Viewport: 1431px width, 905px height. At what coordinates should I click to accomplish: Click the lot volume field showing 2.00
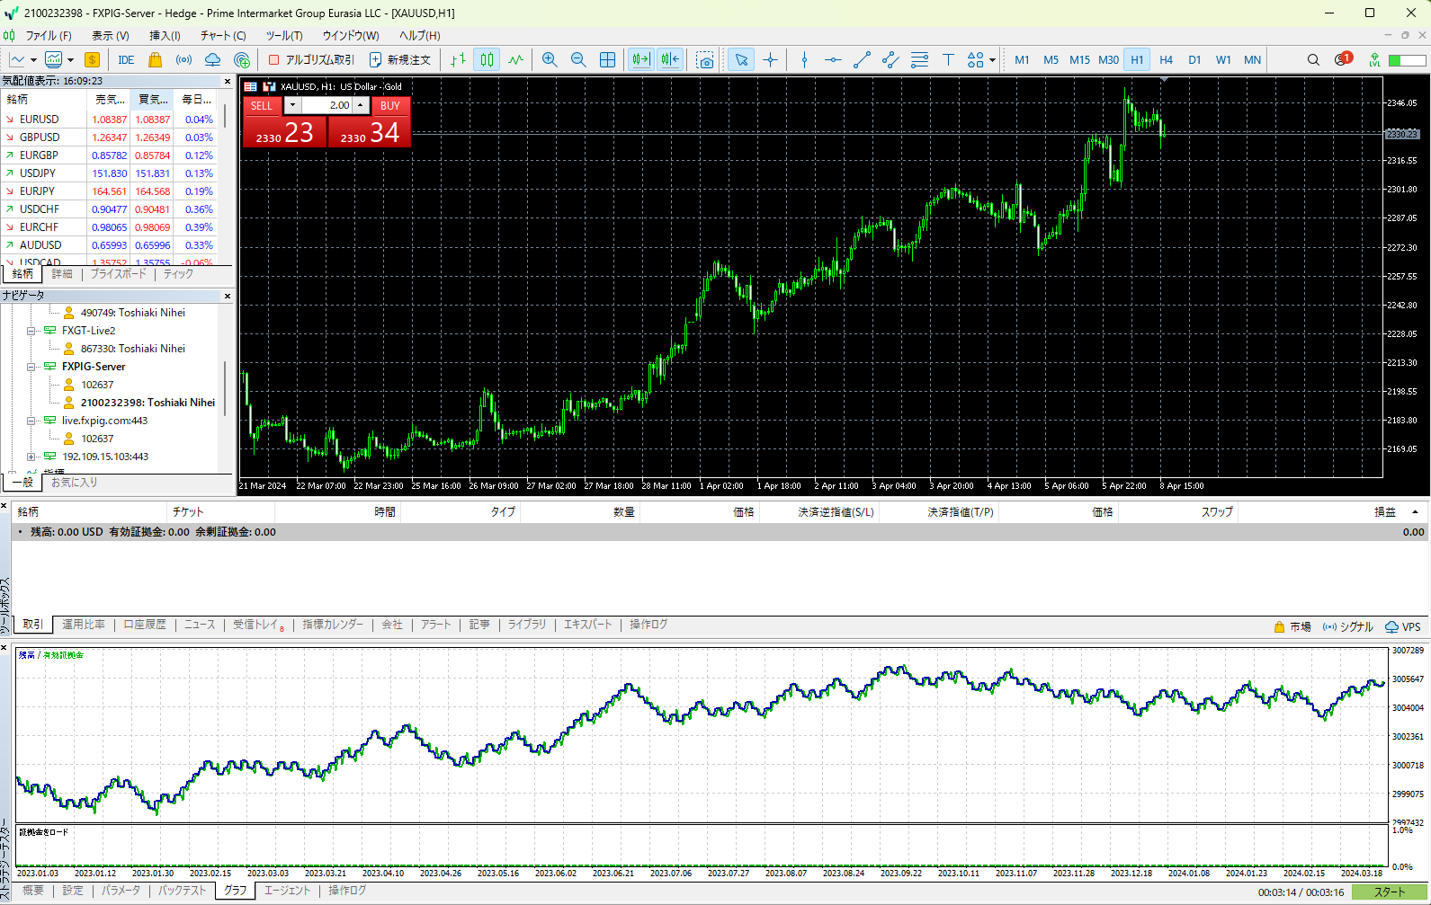pos(326,105)
